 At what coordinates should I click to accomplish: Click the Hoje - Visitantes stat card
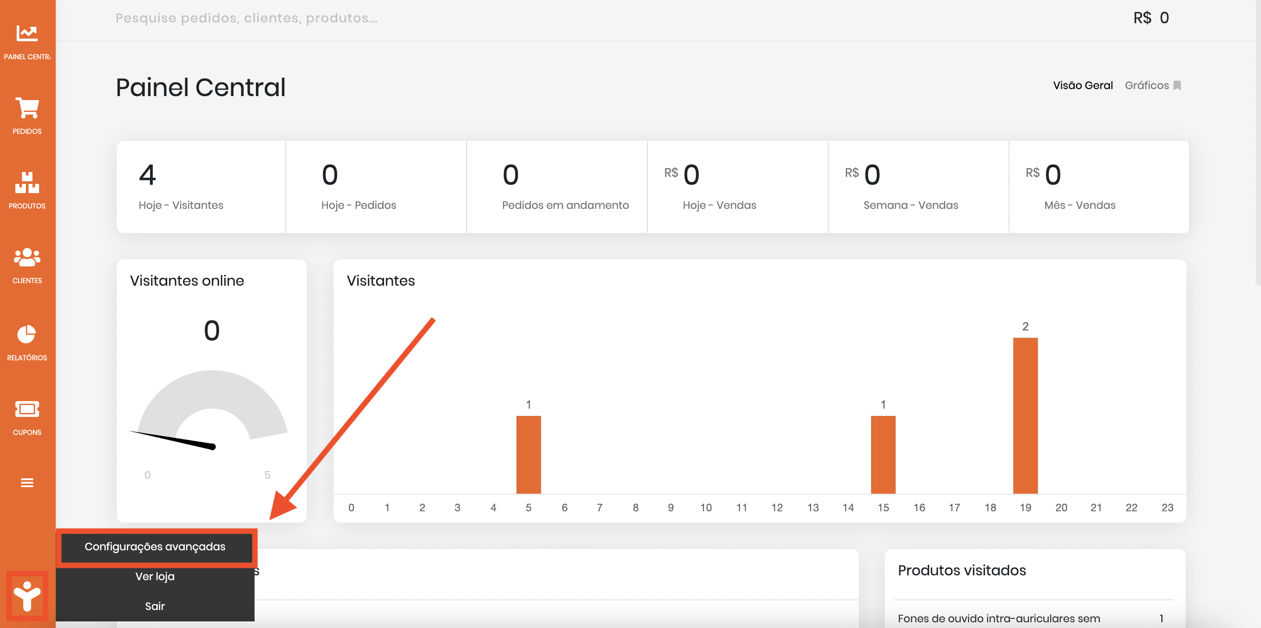click(201, 187)
